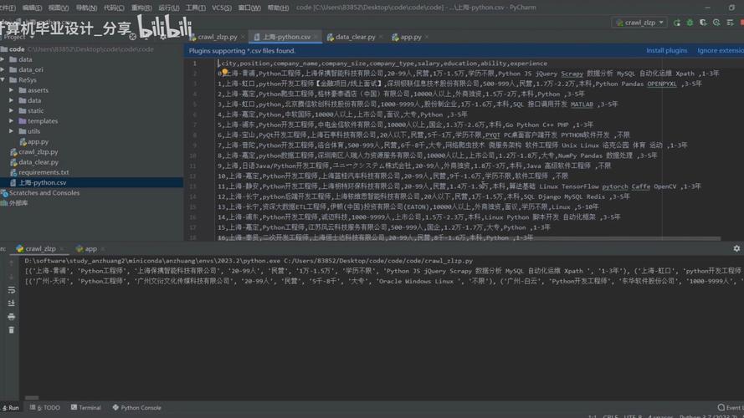The image size is (744, 418).
Task: Select requirements.txt in the project tree
Action: point(43,172)
